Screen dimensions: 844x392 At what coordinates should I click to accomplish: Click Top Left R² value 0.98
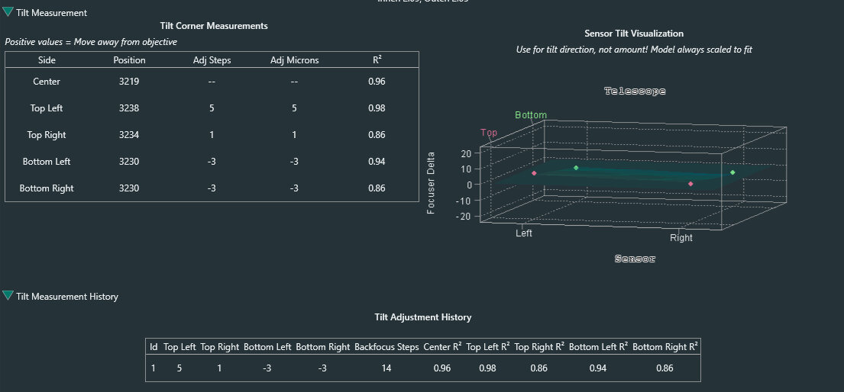377,108
